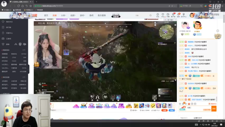
Task: Expand the chevron next to the address star
Action: (175, 6)
